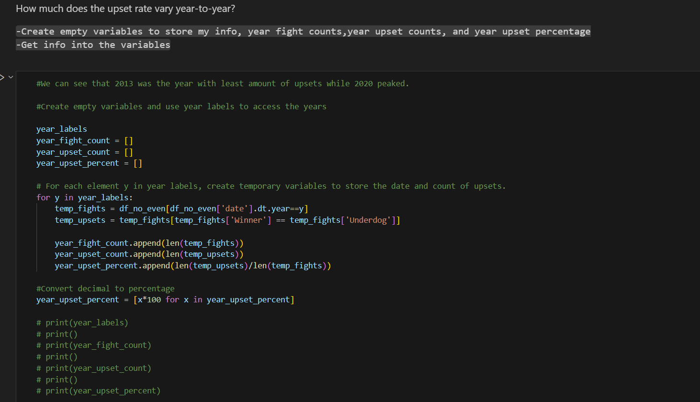The image size is (700, 402).
Task: Click commented line '# print(year_upset_percent)'
Action: pyautogui.click(x=99, y=391)
